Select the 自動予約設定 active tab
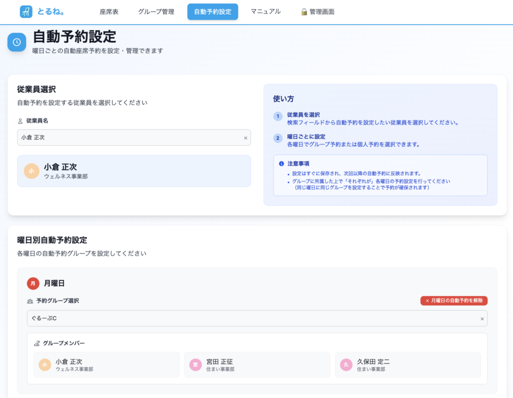Screen dimensions: 513x398 (212, 12)
